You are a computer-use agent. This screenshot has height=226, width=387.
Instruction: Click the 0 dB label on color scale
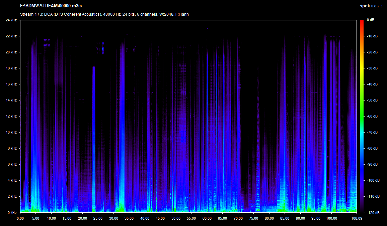click(370, 20)
